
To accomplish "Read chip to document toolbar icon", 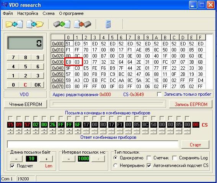I will click(x=62, y=24).
